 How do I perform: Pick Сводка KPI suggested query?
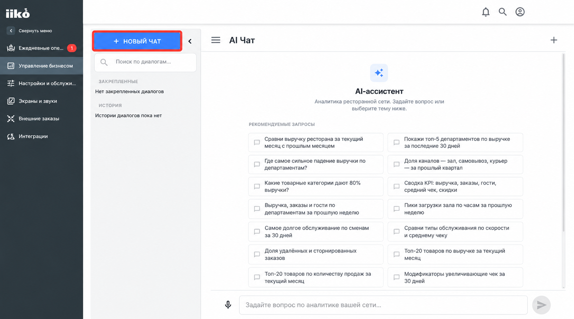coord(455,186)
